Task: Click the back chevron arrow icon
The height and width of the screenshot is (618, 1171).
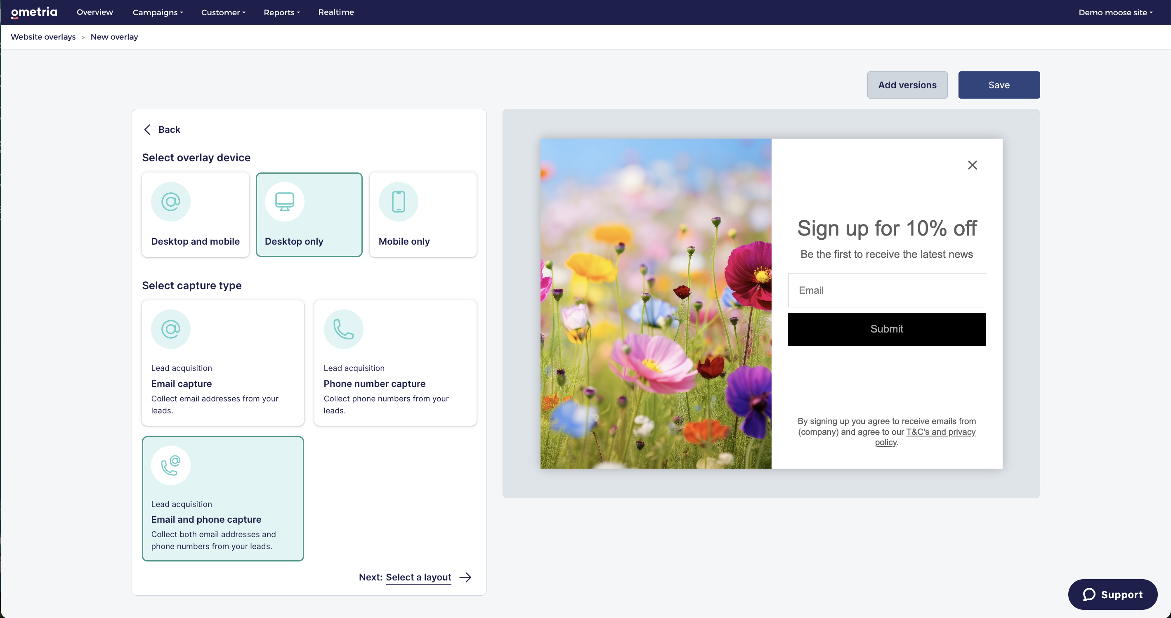Action: pyautogui.click(x=147, y=130)
